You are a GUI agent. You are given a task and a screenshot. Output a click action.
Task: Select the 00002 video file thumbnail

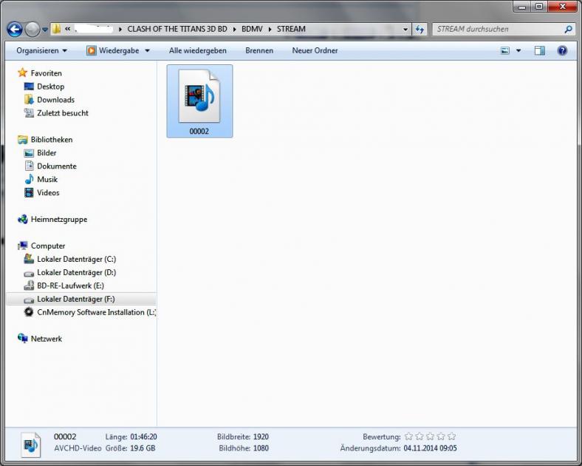[199, 101]
